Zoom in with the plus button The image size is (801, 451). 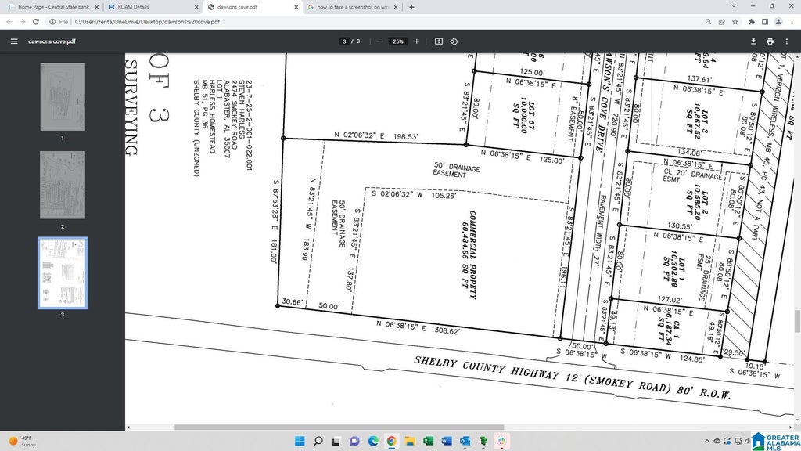pos(416,41)
